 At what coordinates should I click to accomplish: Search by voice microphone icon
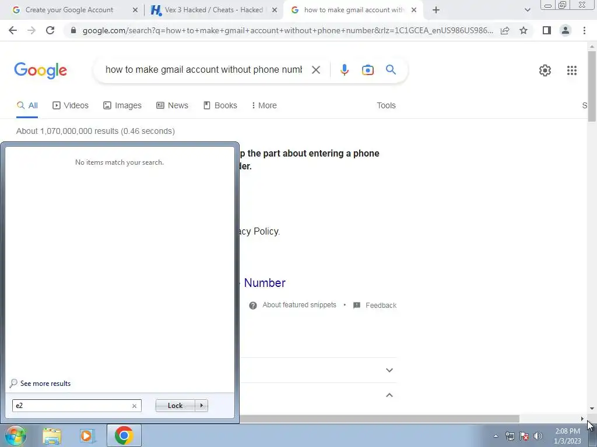pyautogui.click(x=344, y=70)
